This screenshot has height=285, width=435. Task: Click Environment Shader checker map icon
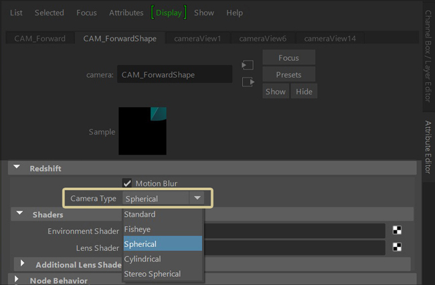coord(398,231)
